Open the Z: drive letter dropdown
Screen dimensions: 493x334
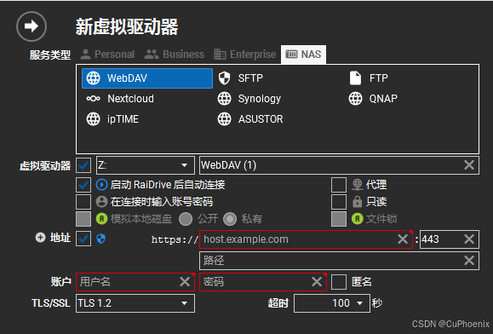coord(146,165)
